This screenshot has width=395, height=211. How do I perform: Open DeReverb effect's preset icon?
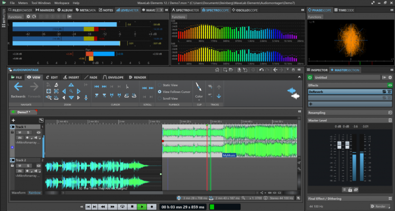(389, 92)
